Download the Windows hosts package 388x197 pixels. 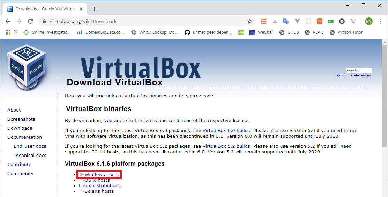99,174
